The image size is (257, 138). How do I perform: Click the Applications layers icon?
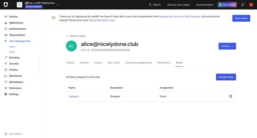(x=6, y=23)
